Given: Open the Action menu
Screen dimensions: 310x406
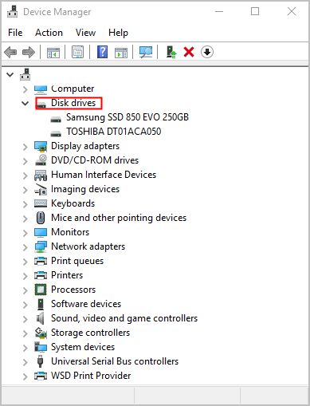Looking at the screenshot, I should 49,33.
